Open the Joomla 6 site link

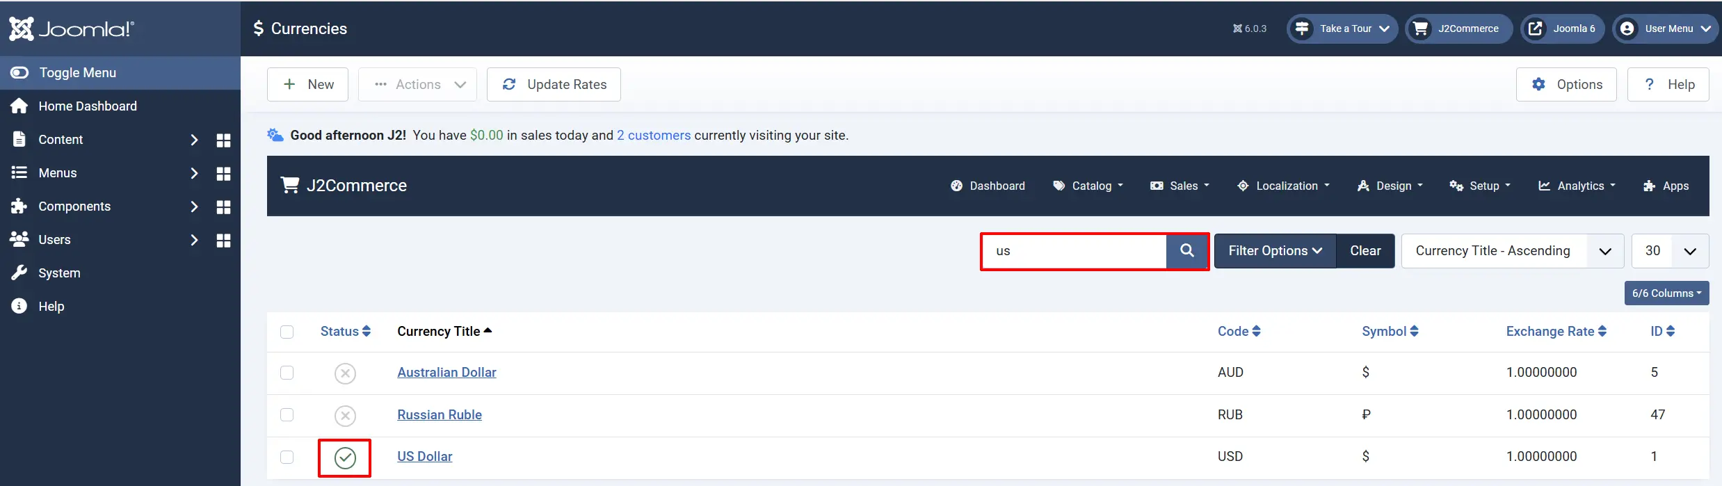click(x=1562, y=29)
